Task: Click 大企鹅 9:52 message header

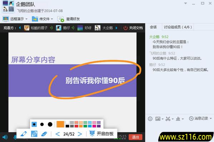Action: pyautogui.click(x=159, y=37)
